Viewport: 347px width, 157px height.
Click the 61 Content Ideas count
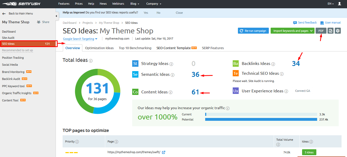tap(195, 92)
